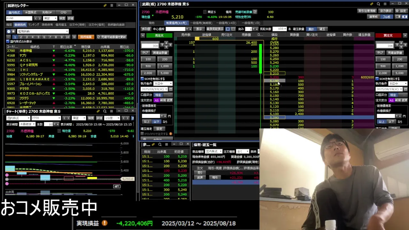The image size is (409, 230).
Task: Click 余力表示 button
Action: coord(386,11)
